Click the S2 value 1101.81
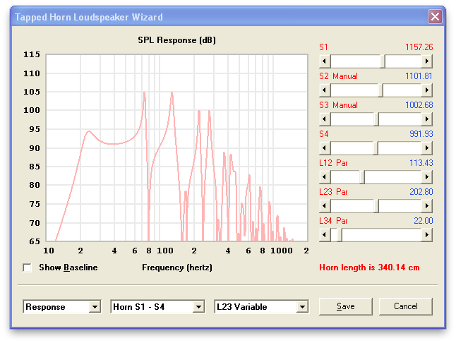The height and width of the screenshot is (343, 456). [x=419, y=76]
